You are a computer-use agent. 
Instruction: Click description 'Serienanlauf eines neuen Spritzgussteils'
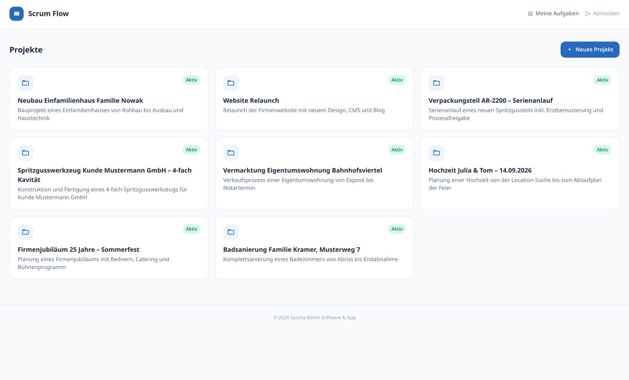click(x=516, y=114)
